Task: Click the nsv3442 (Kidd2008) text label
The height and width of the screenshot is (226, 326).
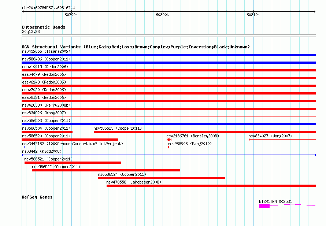Action: 42,151
